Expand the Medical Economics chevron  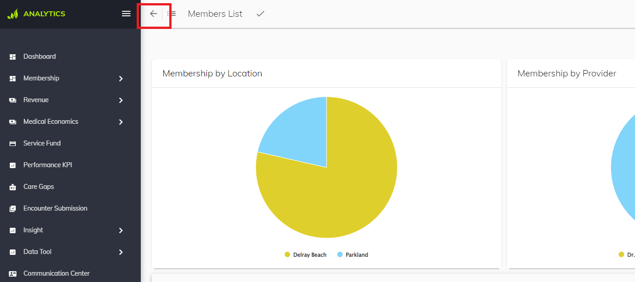pos(121,122)
